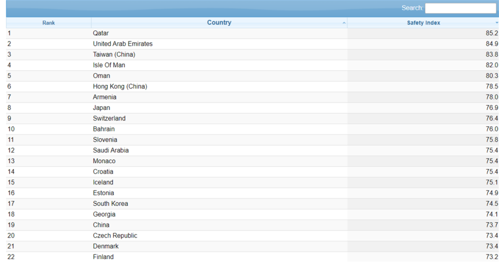The image size is (499, 262).
Task: Click Isle Of Man's value 82.0
Action: [x=492, y=65]
